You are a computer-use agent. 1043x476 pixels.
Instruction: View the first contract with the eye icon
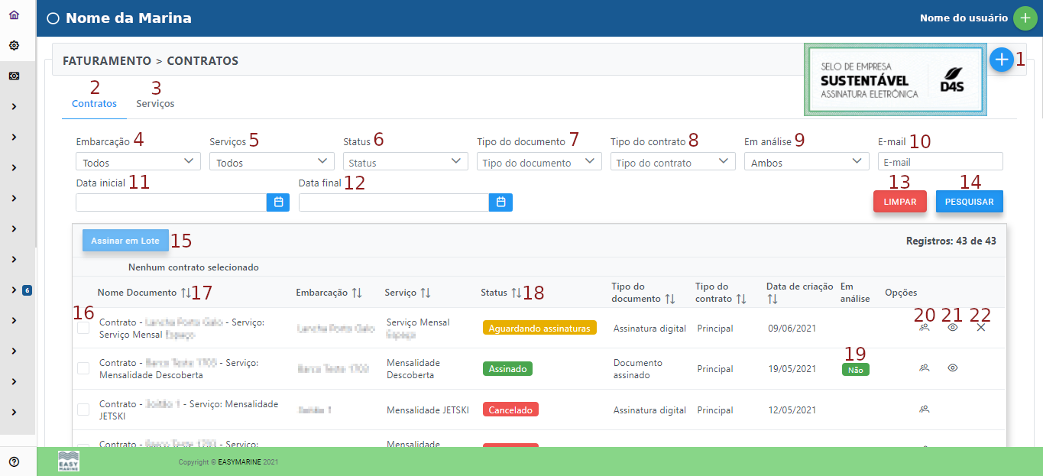point(952,327)
